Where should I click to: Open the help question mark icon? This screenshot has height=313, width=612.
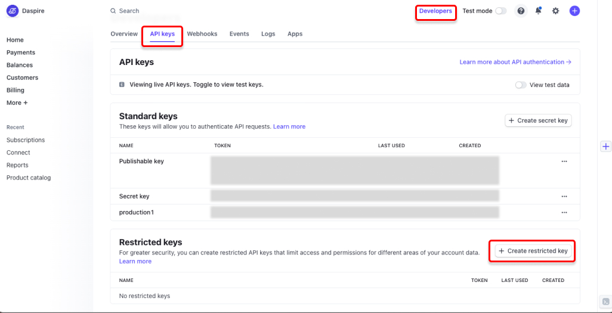coord(521,11)
